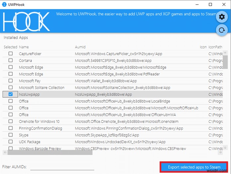The height and width of the screenshot is (174, 231).
Task: Click the UWPHook title bar app icon
Action: [4, 4]
